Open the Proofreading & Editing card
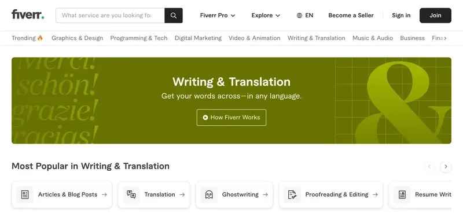463x218 pixels. tap(330, 194)
